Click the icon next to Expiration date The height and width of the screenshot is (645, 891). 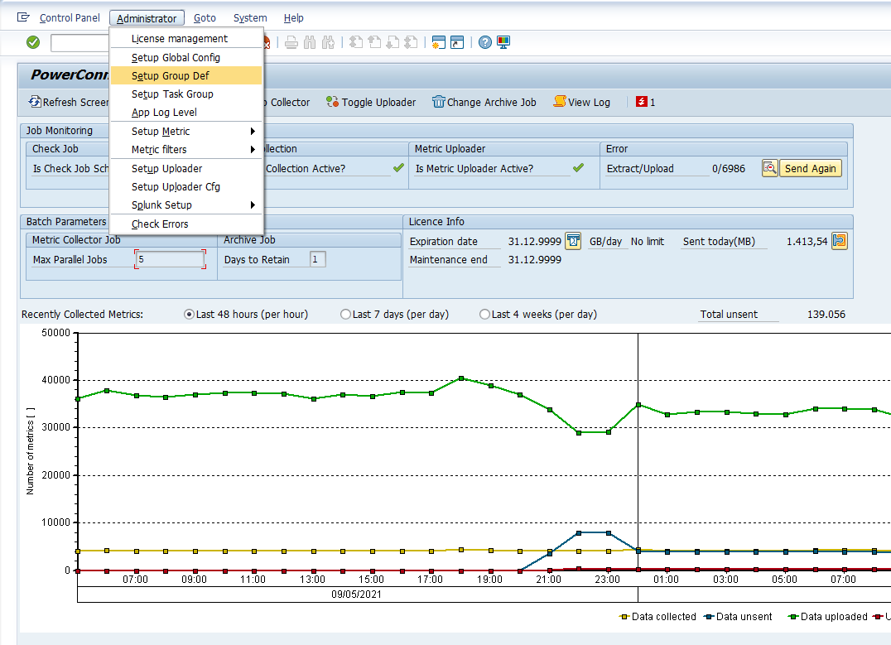(x=573, y=241)
